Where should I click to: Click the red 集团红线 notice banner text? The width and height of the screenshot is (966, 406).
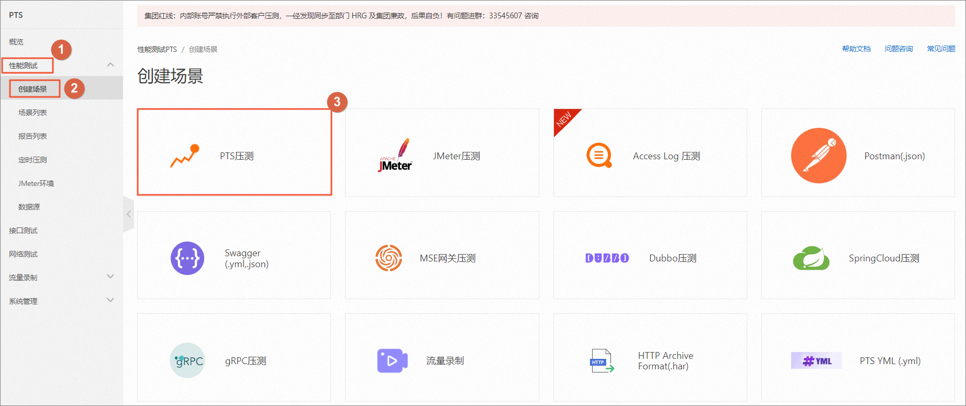[341, 16]
